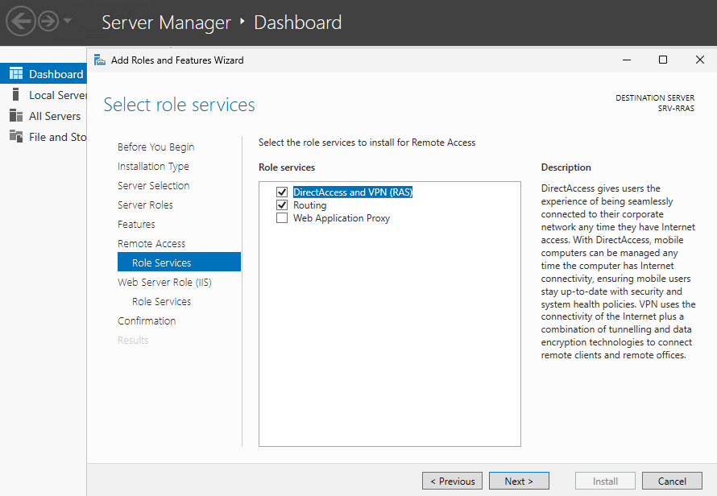Click the Dashboard icon in the sidebar

click(16, 74)
